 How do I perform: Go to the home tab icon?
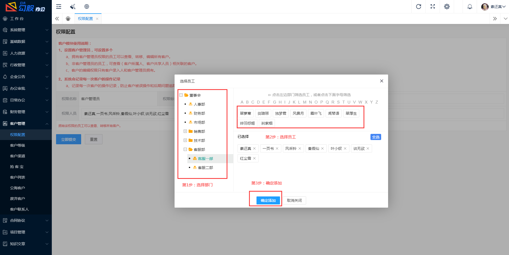[x=68, y=19]
